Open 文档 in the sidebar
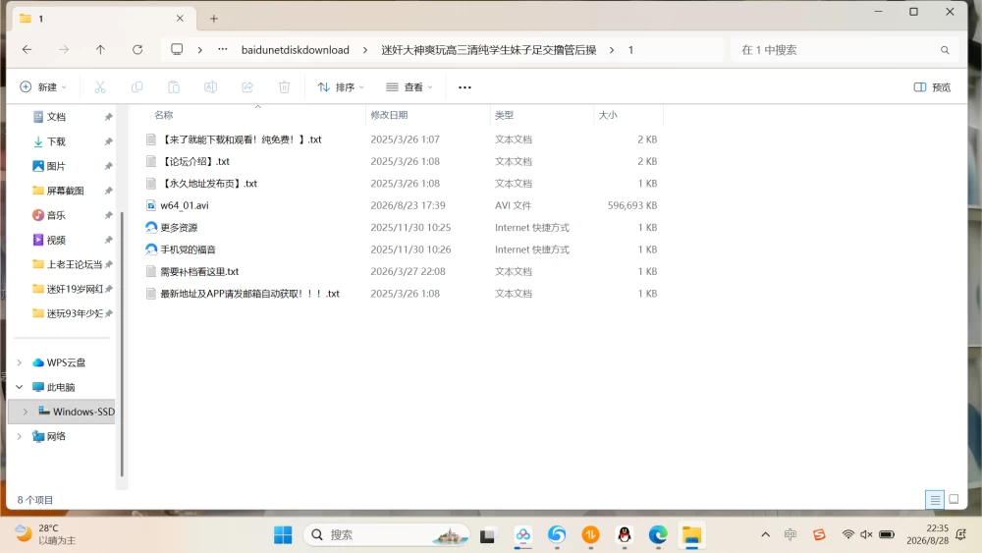 tap(56, 117)
